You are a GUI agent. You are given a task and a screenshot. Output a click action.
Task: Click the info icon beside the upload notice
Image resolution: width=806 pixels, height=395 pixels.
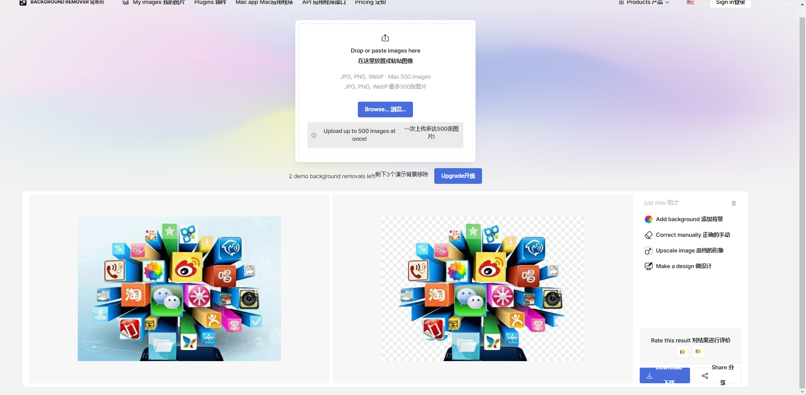pyautogui.click(x=314, y=135)
